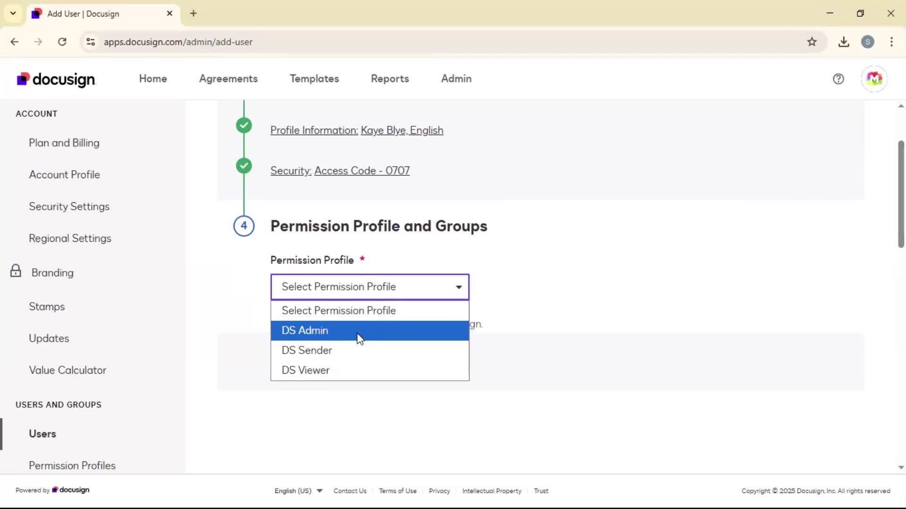This screenshot has height=509, width=906.
Task: Open a new browser tab
Action: coord(193,13)
